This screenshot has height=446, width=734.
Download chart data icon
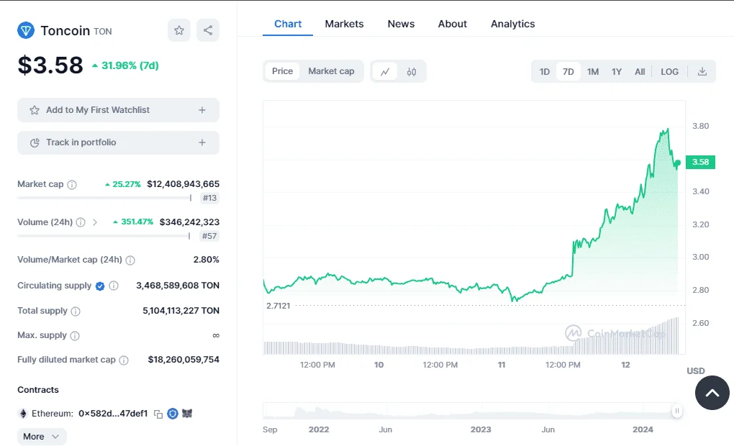pyautogui.click(x=702, y=71)
